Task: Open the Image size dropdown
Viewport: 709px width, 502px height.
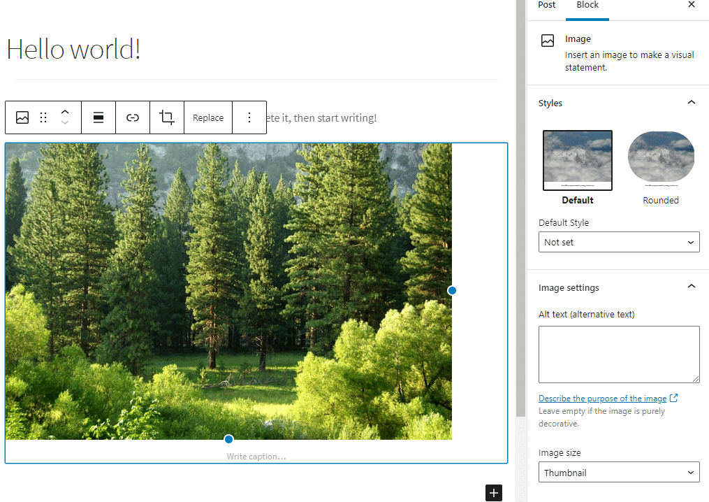Action: tap(619, 473)
